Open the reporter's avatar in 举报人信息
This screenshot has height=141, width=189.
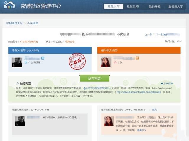(17, 62)
